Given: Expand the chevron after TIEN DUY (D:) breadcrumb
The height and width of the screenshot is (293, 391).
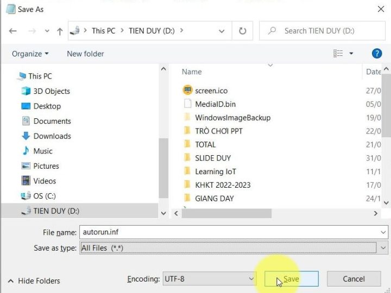Looking at the screenshot, I should pos(181,30).
